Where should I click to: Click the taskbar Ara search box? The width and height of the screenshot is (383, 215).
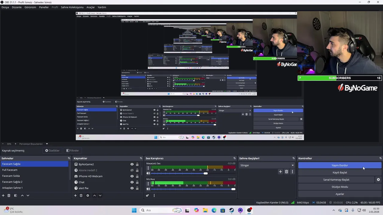[x=161, y=210]
